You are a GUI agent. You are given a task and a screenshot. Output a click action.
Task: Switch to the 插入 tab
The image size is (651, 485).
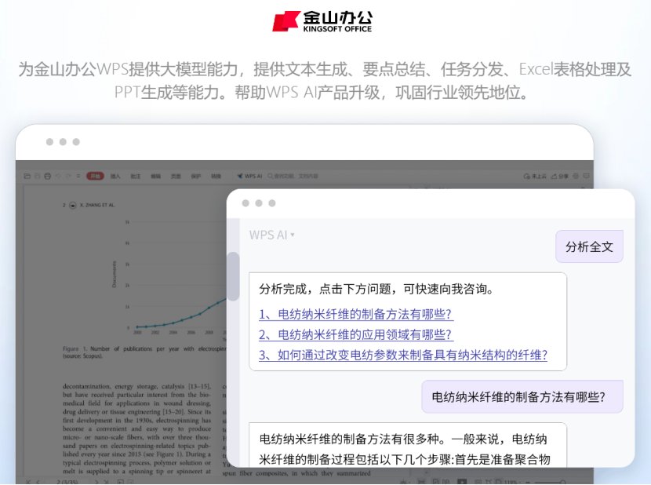tap(115, 177)
